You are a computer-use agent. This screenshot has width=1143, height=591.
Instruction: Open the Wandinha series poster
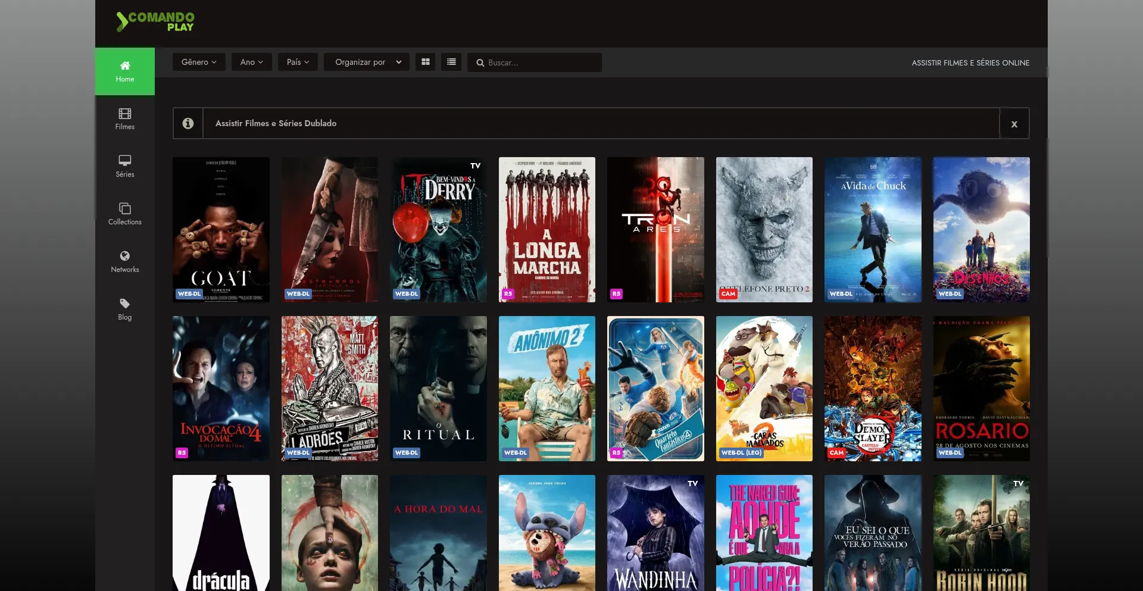655,533
